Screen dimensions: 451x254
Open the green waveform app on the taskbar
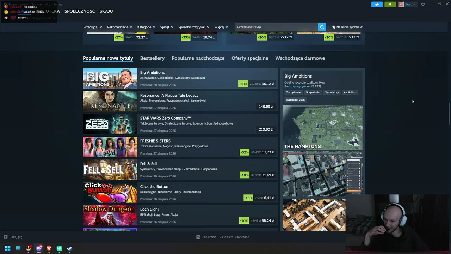(x=59, y=248)
